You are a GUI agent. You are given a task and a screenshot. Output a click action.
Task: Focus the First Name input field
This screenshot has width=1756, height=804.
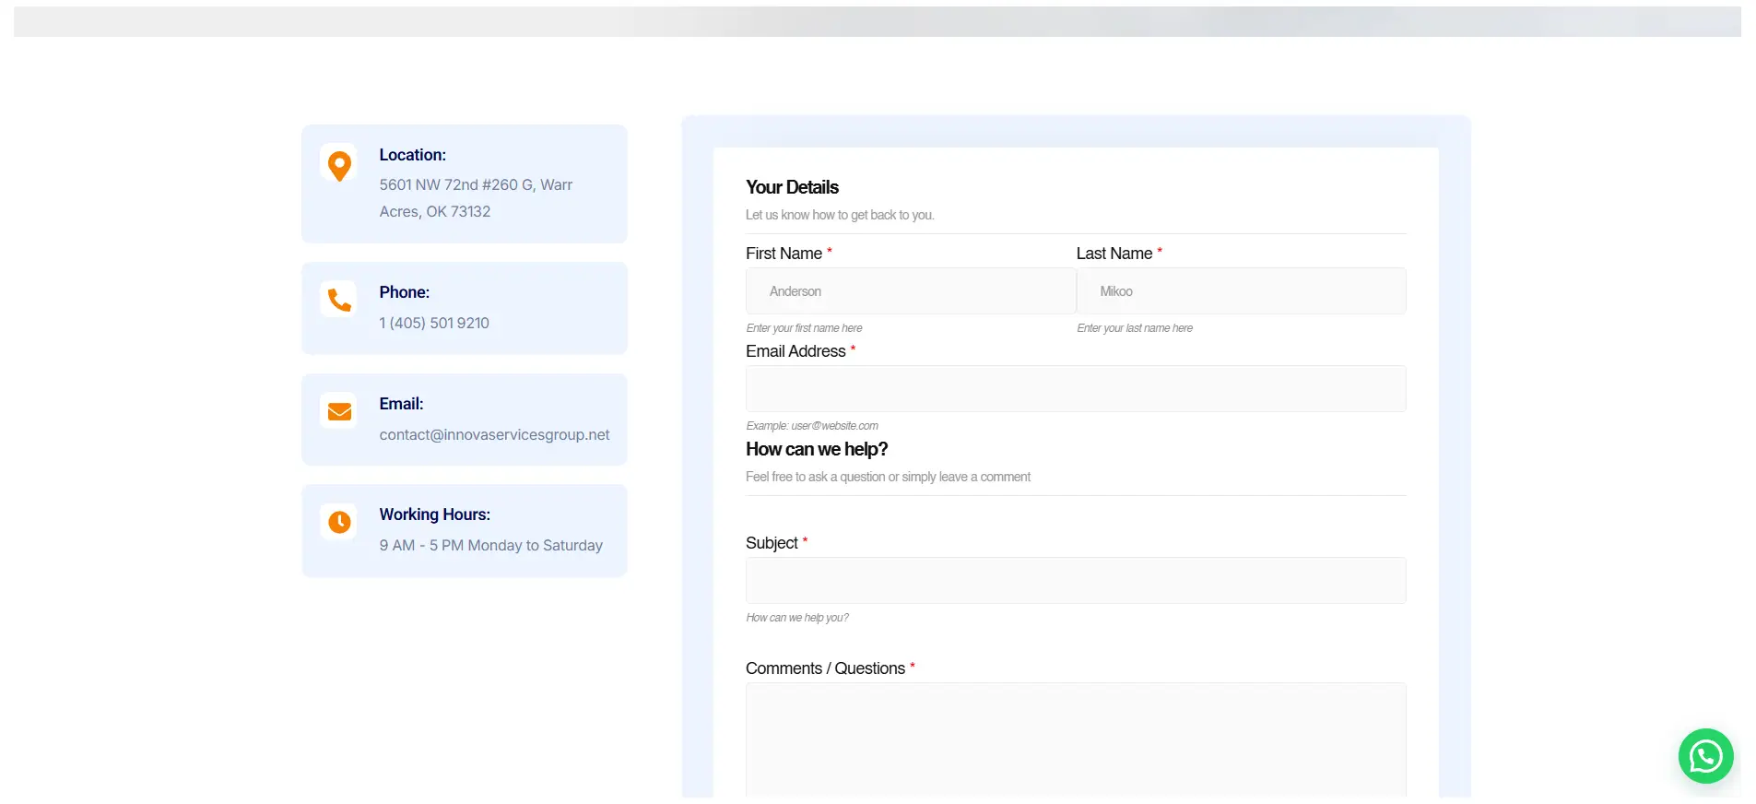click(x=910, y=291)
